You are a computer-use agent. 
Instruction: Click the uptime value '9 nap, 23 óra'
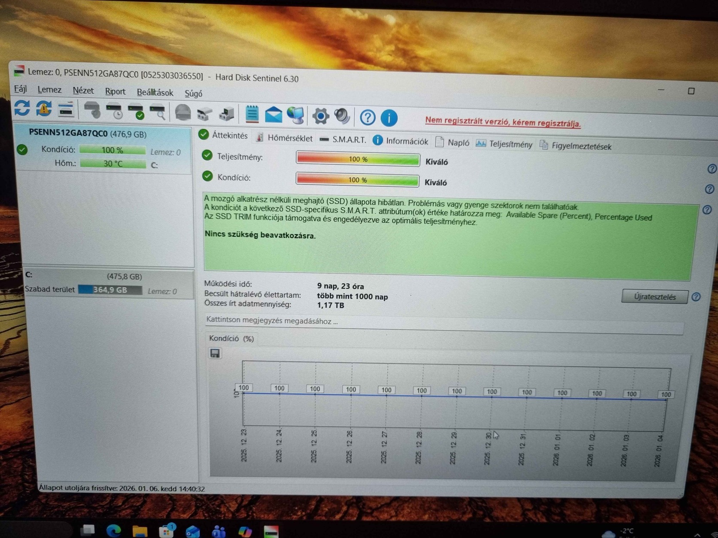[x=341, y=286]
